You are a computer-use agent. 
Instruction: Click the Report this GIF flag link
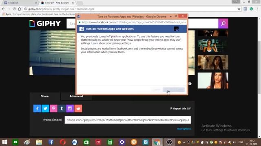(180, 109)
